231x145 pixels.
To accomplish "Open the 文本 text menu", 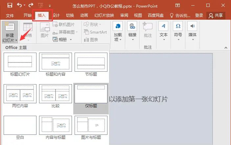I will 163,31.
